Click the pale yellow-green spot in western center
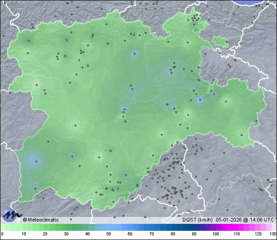This screenshot has width=277, height=240. tap(75, 125)
